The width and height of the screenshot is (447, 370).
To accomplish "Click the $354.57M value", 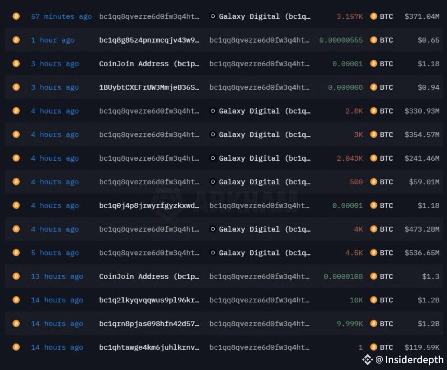I will [x=422, y=135].
